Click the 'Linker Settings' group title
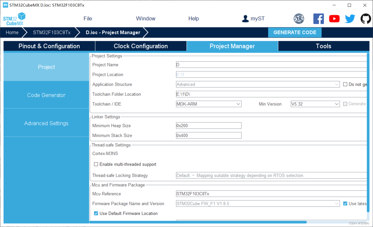The height and width of the screenshot is (227, 373). [106, 117]
